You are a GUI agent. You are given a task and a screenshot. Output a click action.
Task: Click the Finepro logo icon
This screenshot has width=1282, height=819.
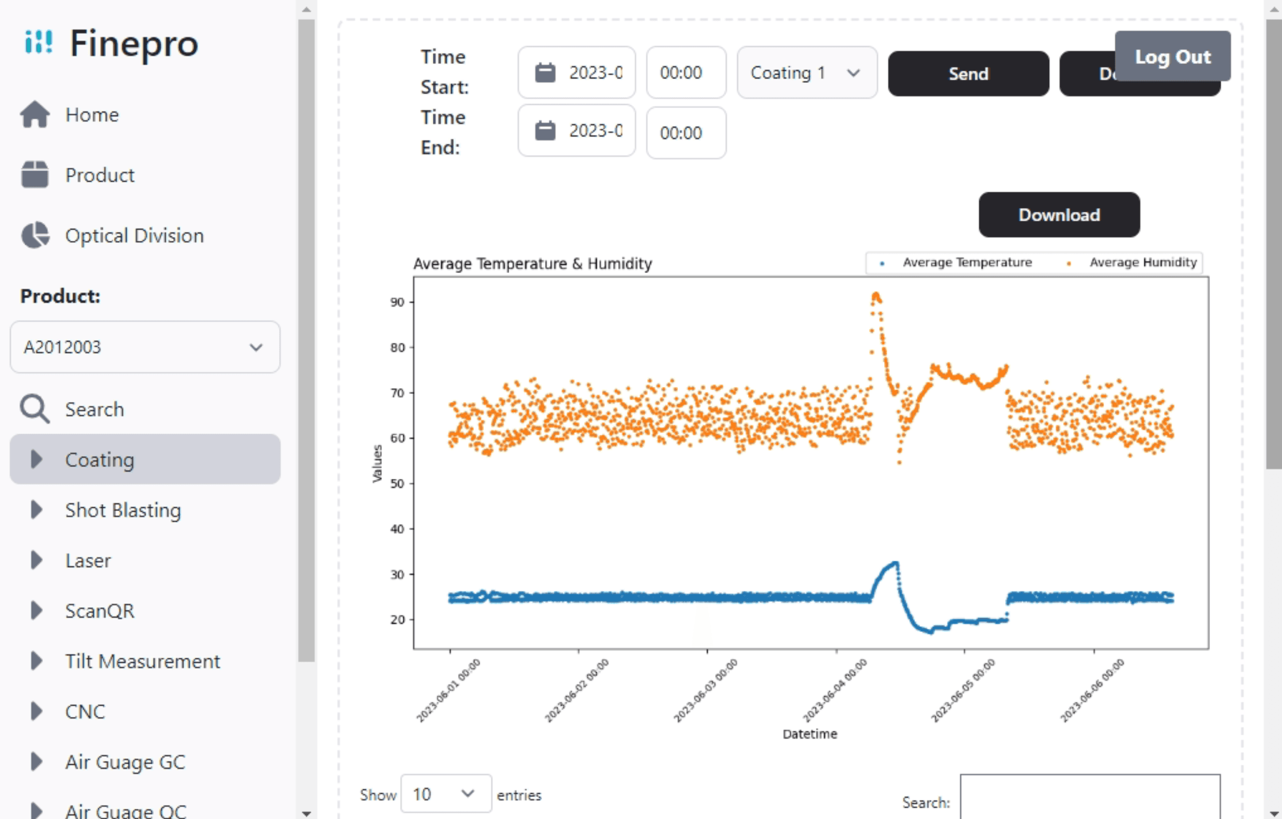[x=39, y=42]
